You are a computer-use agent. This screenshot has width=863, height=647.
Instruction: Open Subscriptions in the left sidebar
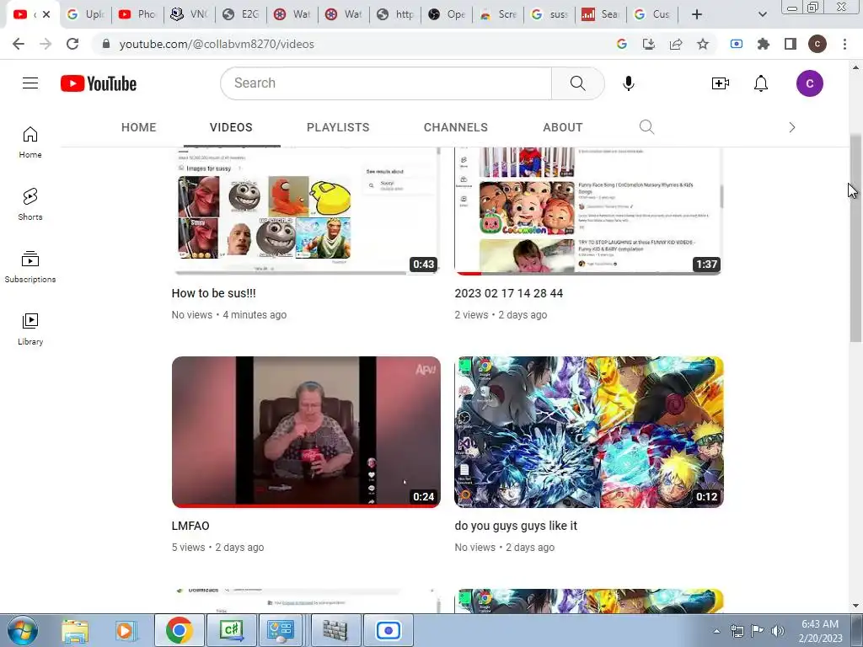(30, 267)
